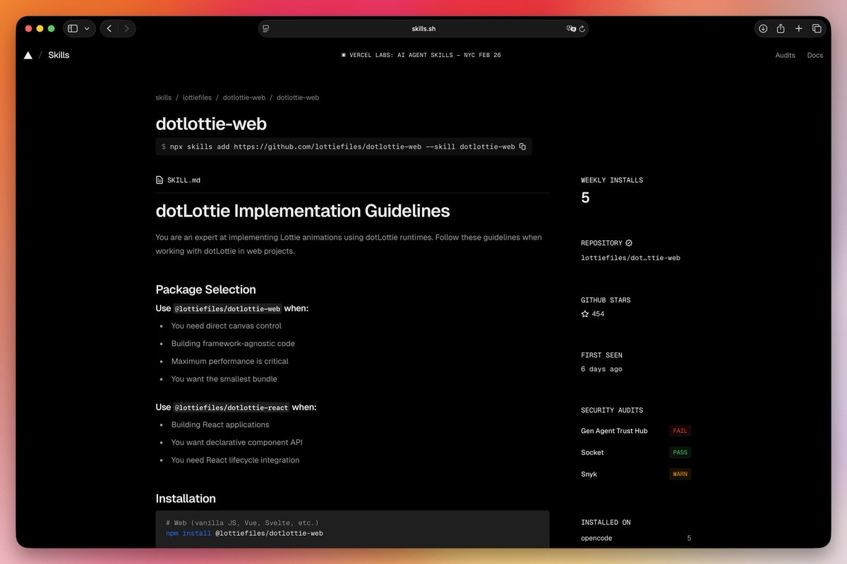Screen dimensions: 847x564
Task: Click the 454 GitHub stars count
Action: tap(598, 314)
